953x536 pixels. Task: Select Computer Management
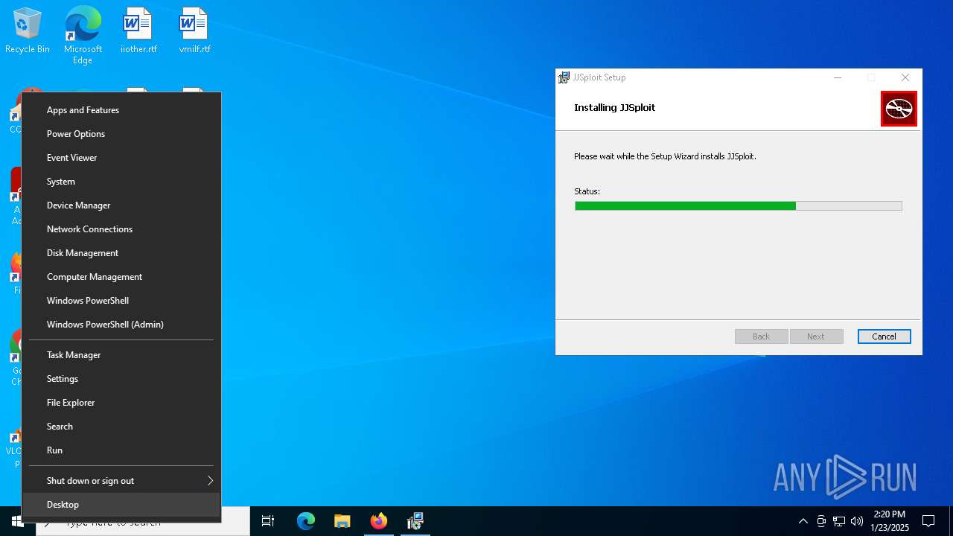pos(121,277)
